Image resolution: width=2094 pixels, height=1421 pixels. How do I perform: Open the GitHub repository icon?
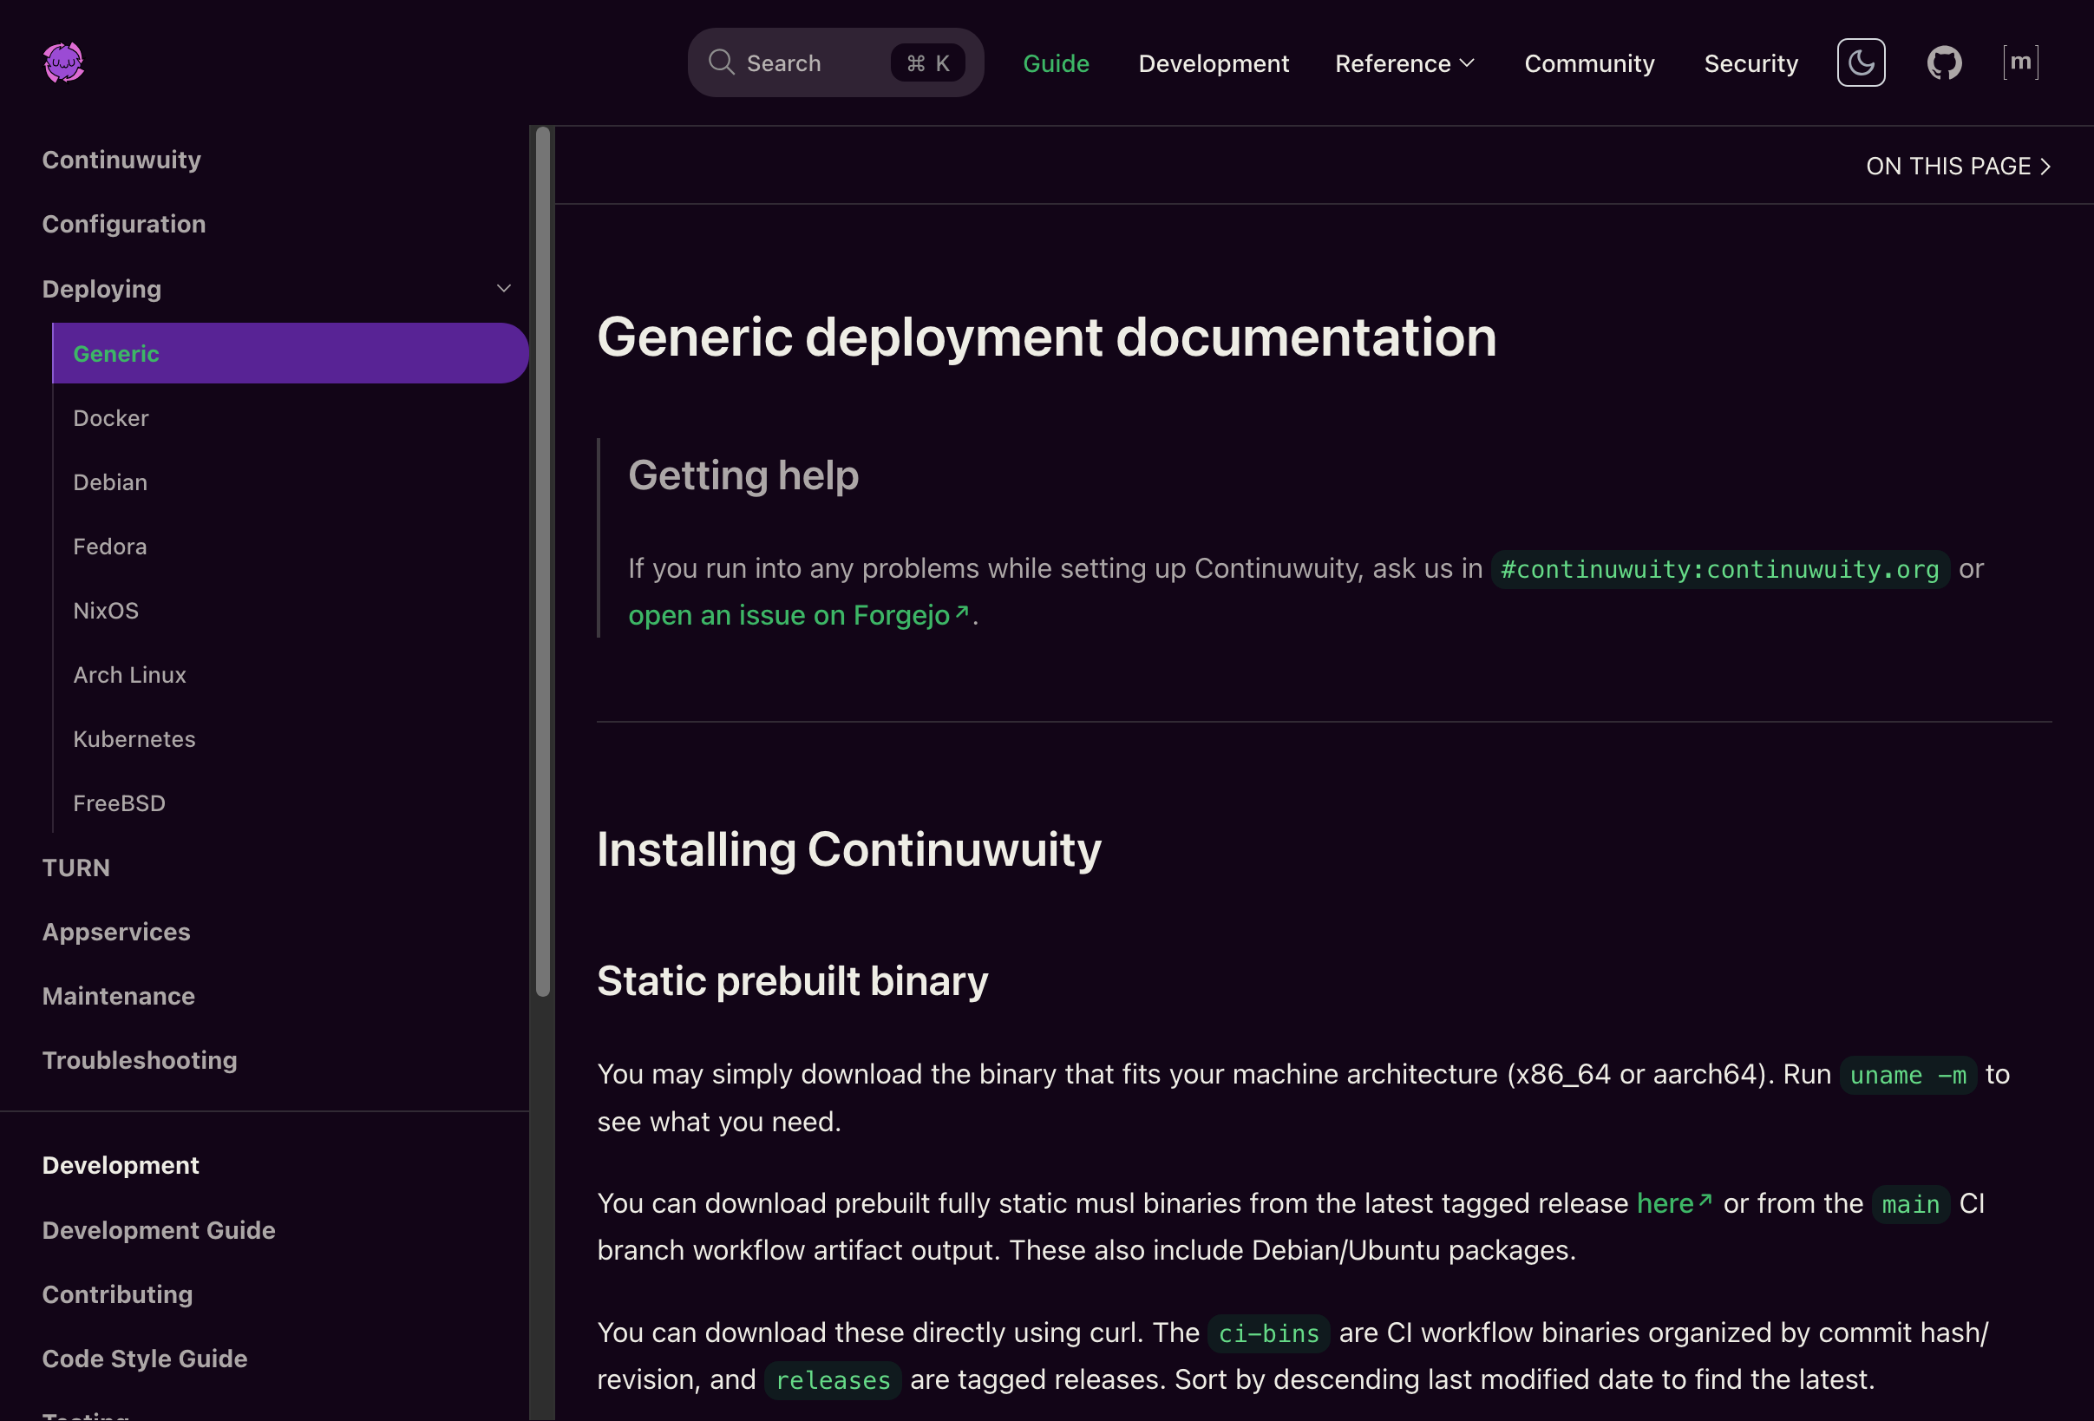tap(1944, 63)
